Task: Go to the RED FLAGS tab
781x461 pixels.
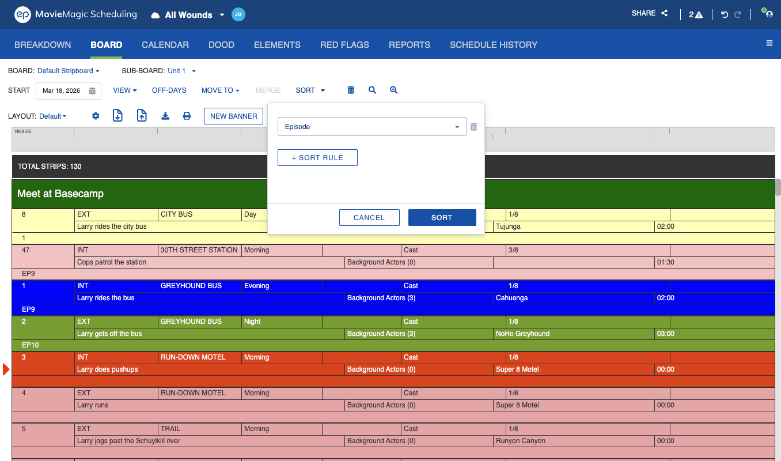Action: tap(344, 44)
